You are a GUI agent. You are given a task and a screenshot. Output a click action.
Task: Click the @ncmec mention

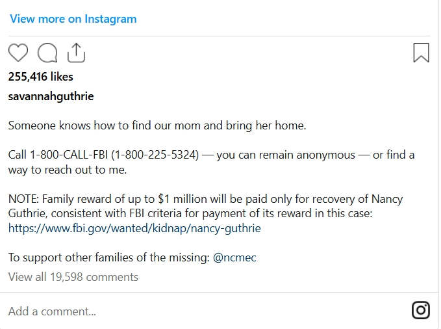coord(234,257)
